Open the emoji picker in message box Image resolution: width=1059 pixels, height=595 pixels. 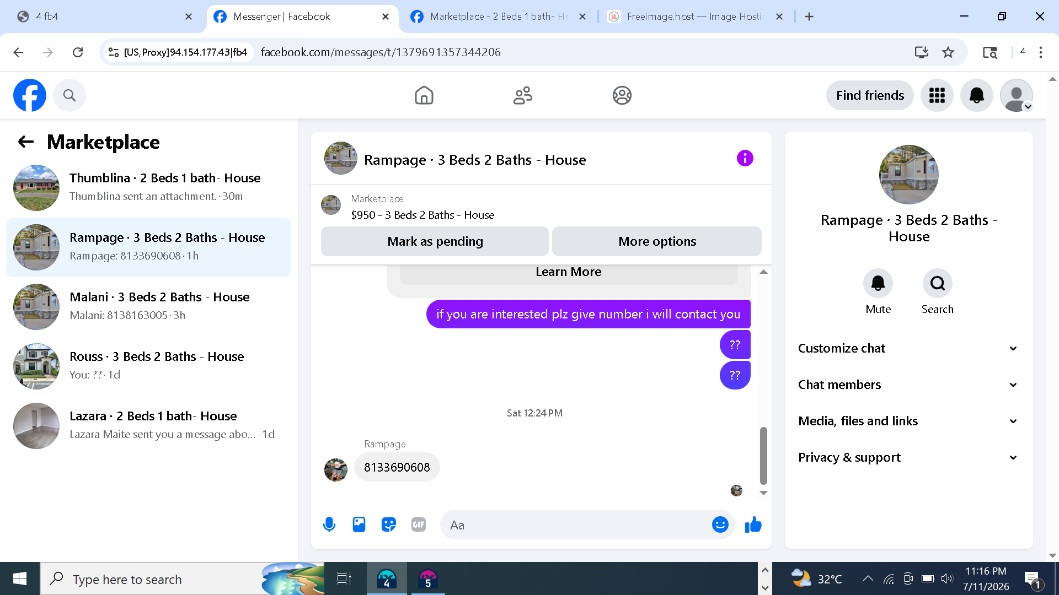[720, 524]
